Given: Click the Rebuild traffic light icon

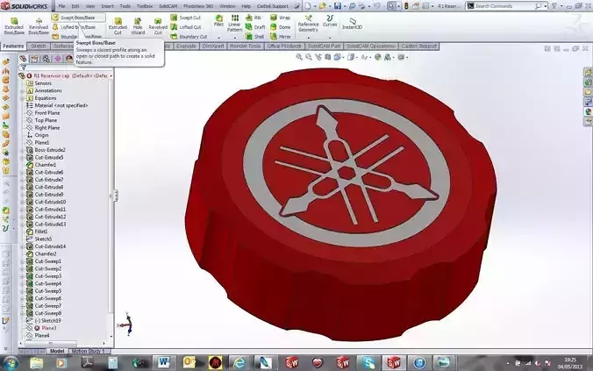Looking at the screenshot, I should coord(406,6).
